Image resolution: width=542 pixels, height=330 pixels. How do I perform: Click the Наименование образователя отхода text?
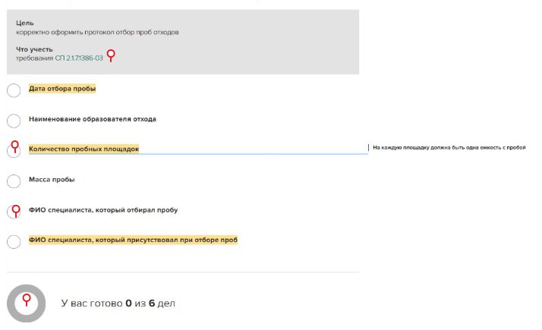92,119
